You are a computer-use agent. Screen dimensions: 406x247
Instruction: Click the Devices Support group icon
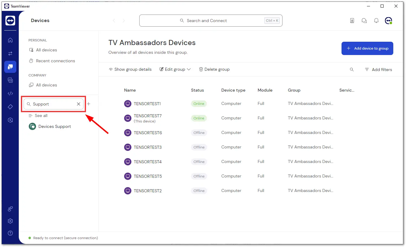32,126
